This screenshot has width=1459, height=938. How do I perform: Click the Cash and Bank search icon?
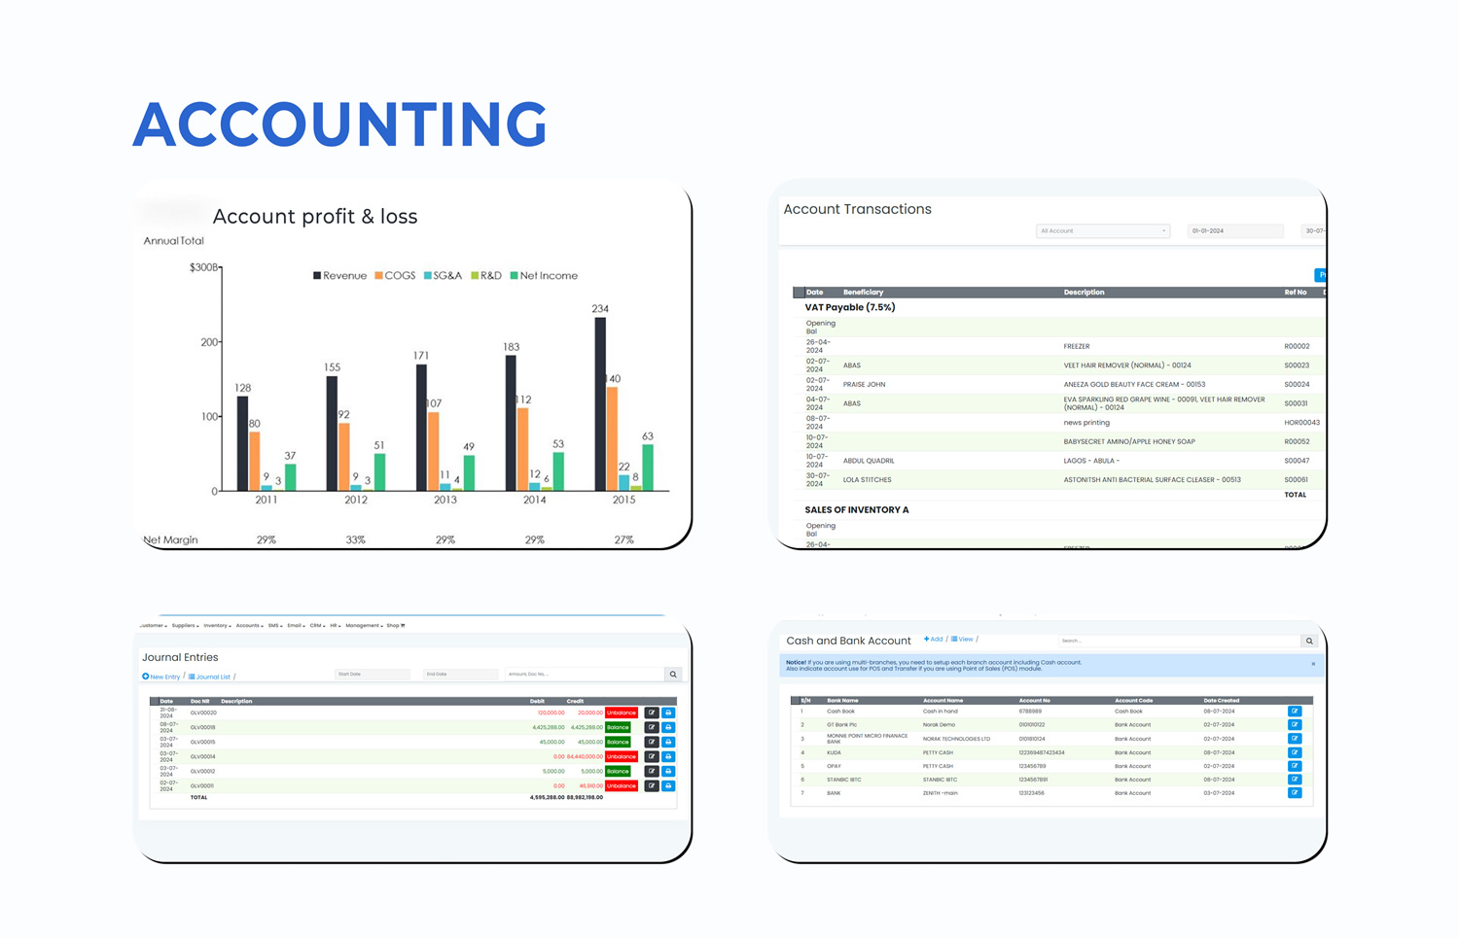[x=1309, y=642]
